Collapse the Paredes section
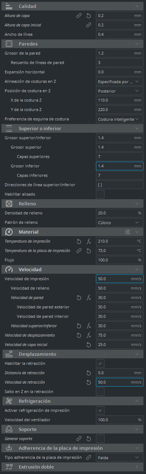This screenshot has width=146, height=474. 137,44
